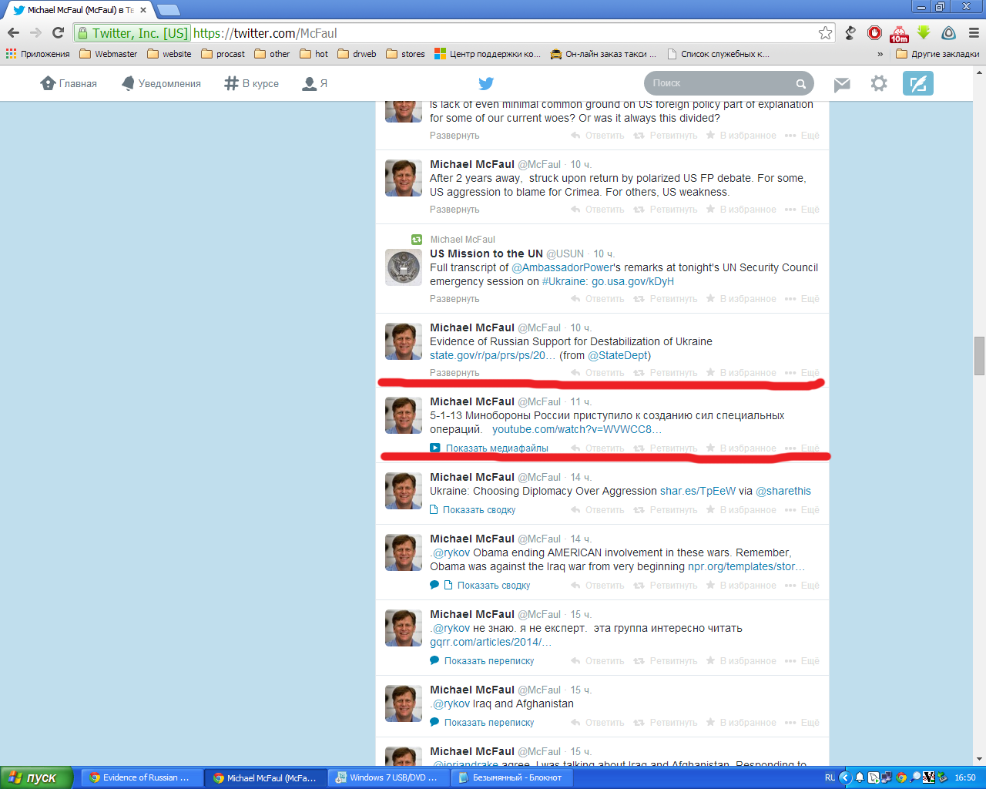Open the go.usa.gov/kDyH link

(633, 281)
